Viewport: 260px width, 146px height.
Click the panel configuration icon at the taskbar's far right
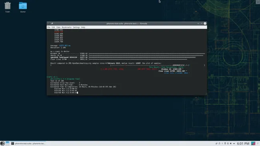point(258,144)
